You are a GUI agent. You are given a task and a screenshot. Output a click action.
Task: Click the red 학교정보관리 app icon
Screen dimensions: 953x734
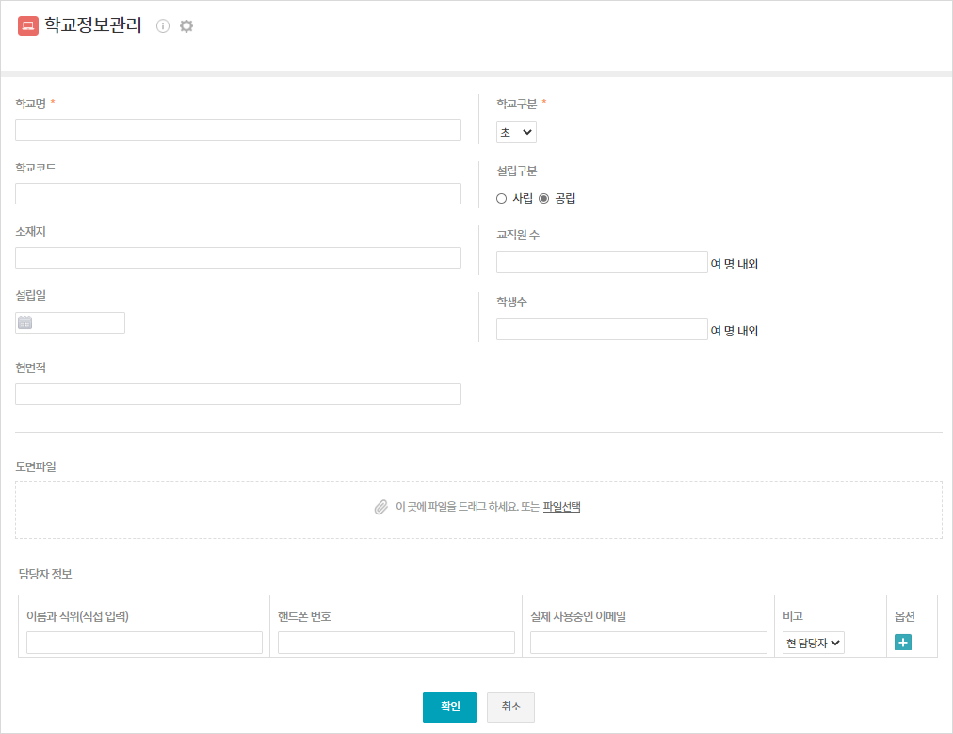click(28, 25)
